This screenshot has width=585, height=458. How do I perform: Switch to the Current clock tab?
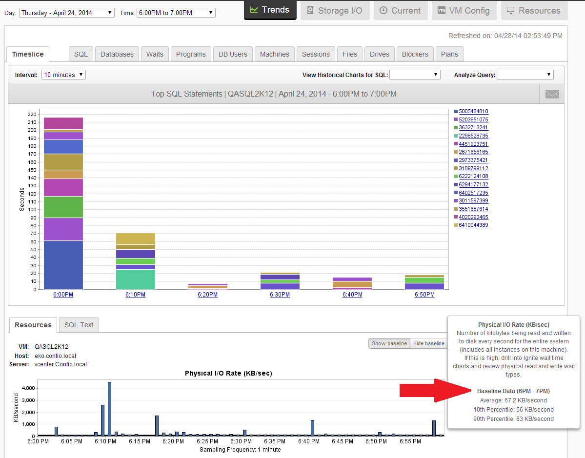tap(400, 10)
